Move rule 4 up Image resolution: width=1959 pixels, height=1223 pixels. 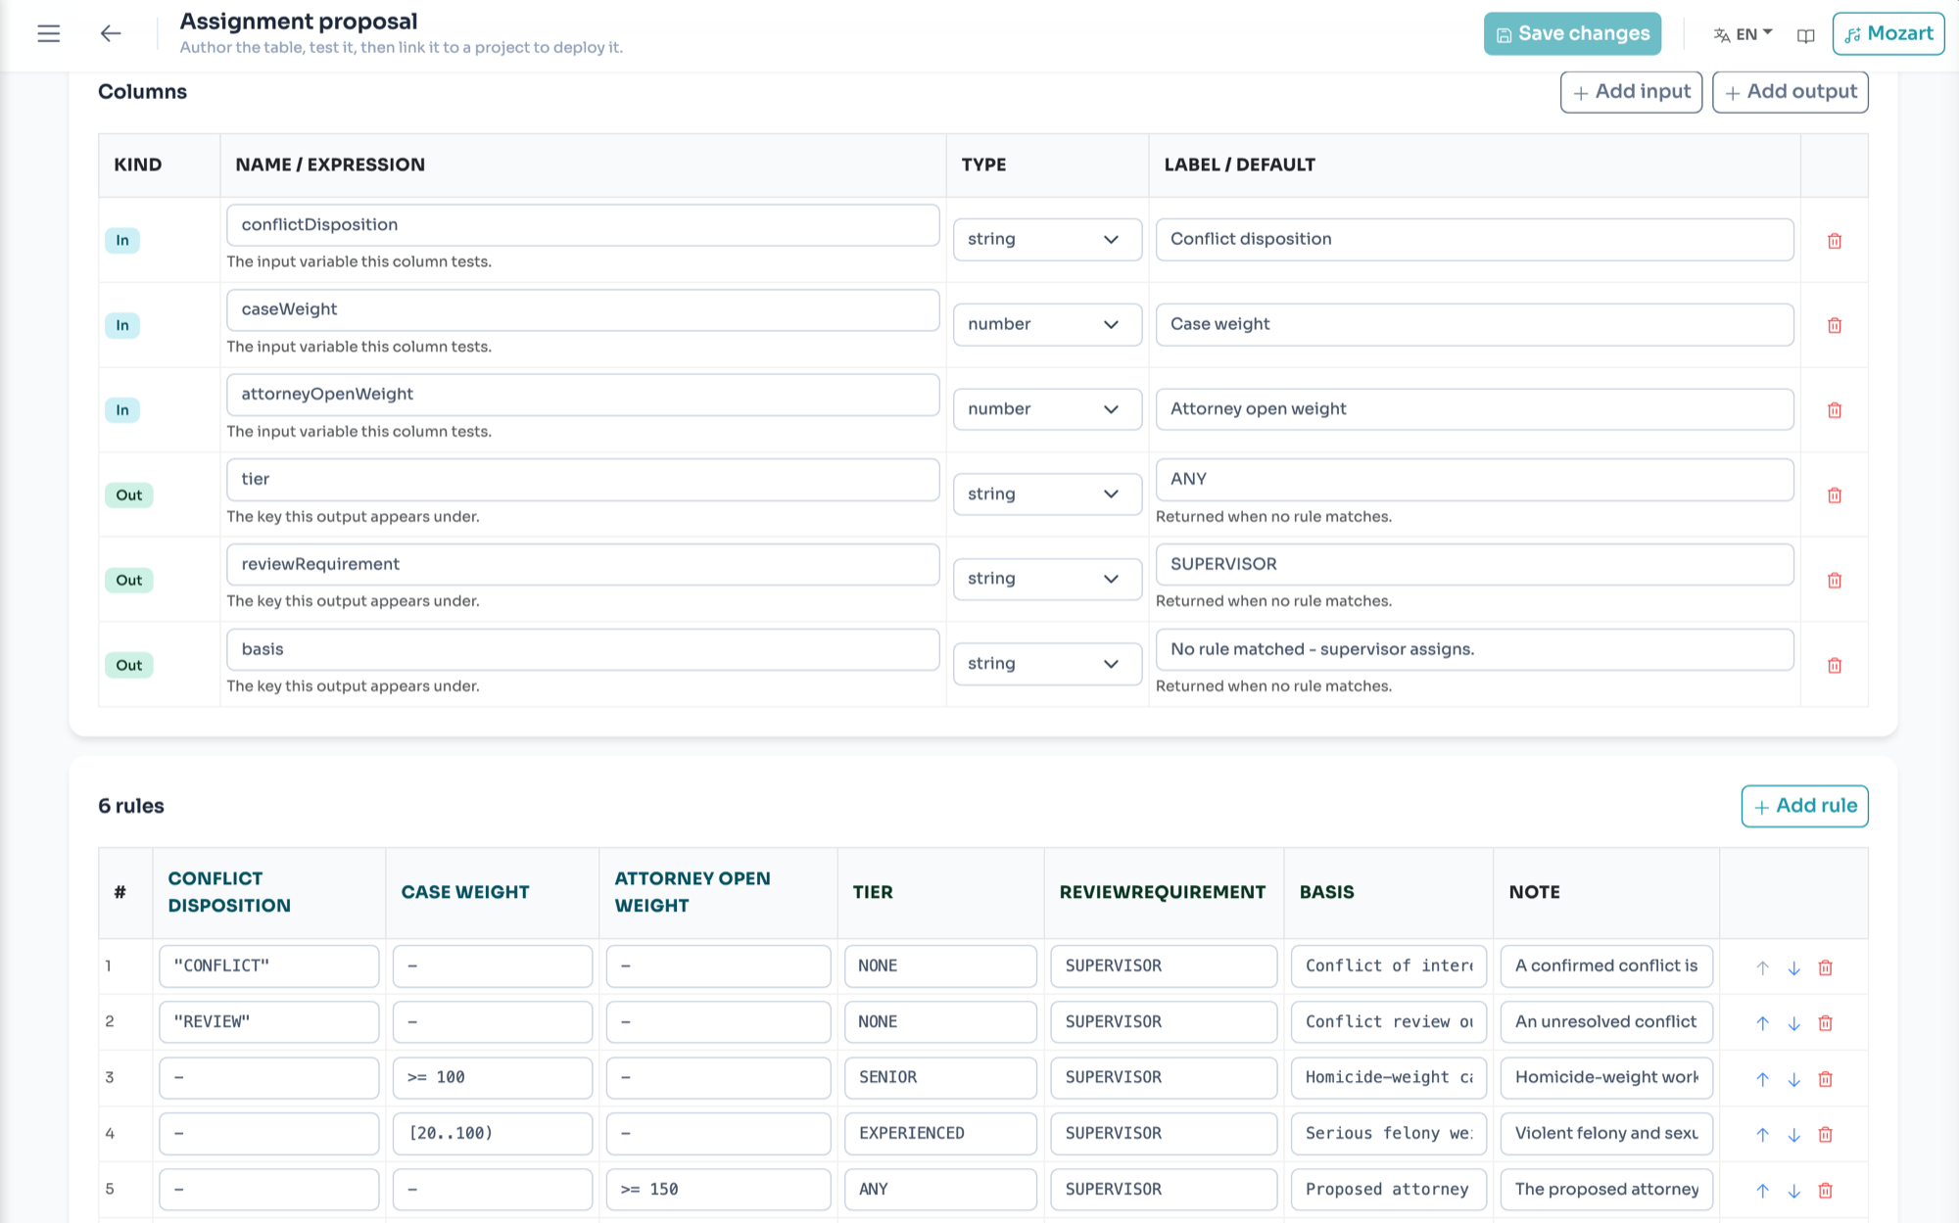pyautogui.click(x=1762, y=1135)
